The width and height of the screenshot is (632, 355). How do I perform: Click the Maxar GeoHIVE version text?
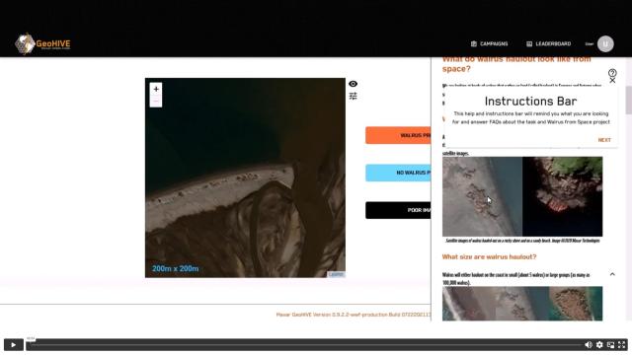click(354, 315)
